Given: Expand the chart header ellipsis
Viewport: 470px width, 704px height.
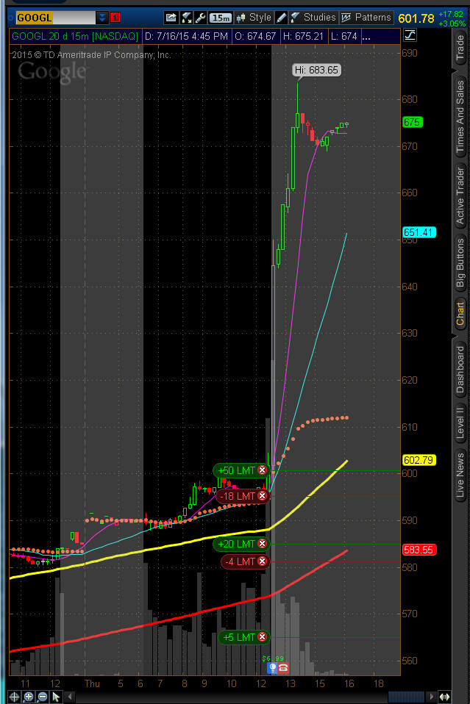Looking at the screenshot, I should click(x=366, y=37).
